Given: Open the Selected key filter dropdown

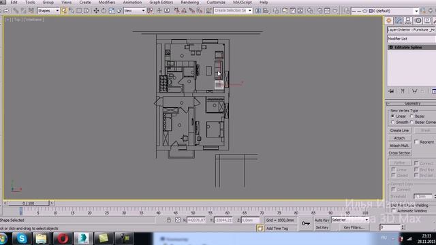Looking at the screenshot, I should [x=349, y=220].
